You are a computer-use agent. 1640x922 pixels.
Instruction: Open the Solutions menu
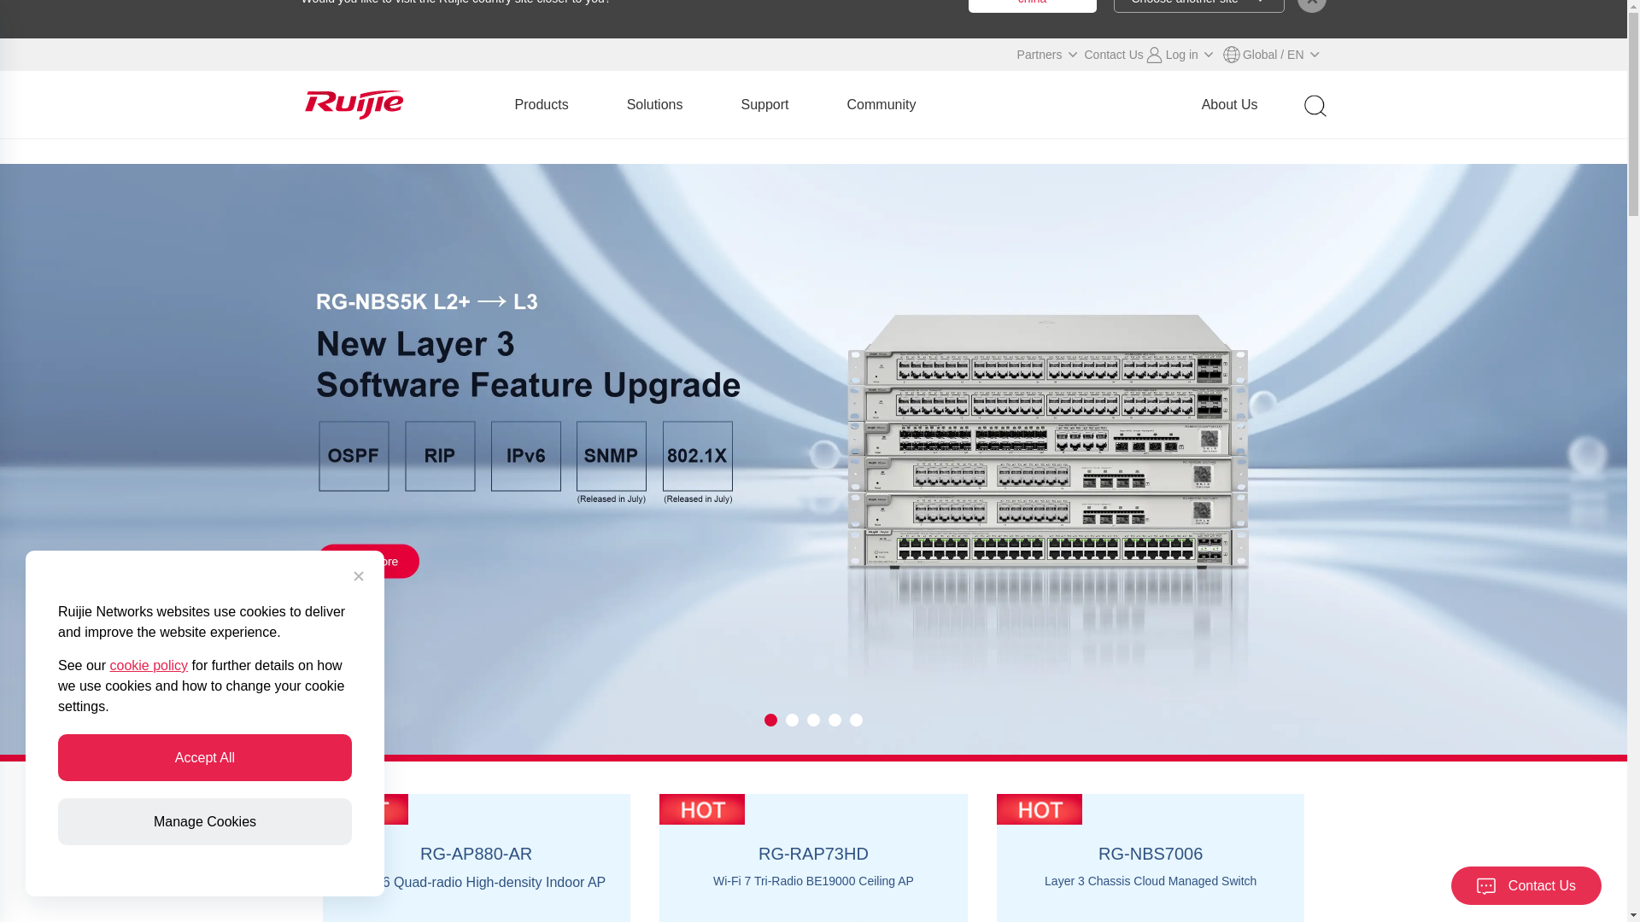pyautogui.click(x=654, y=105)
